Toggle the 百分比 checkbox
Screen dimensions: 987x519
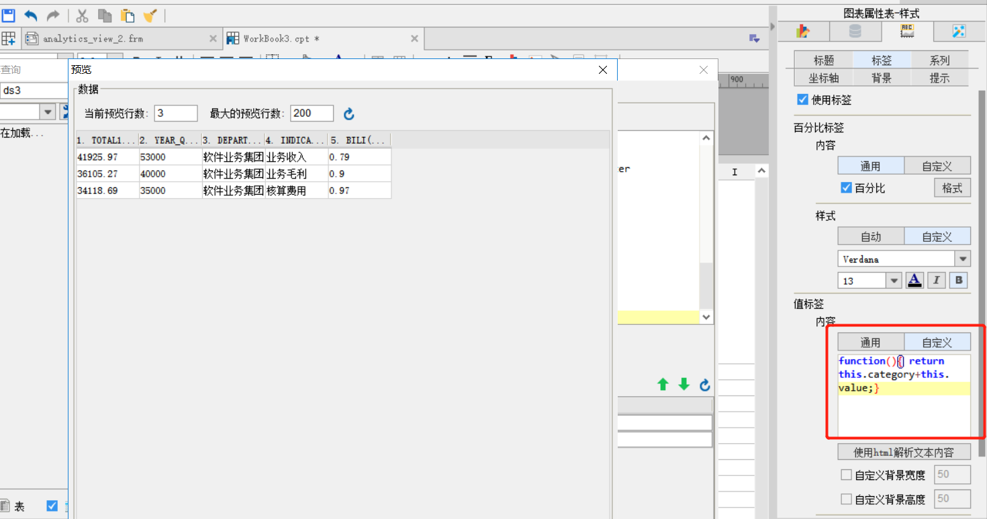[x=846, y=188]
